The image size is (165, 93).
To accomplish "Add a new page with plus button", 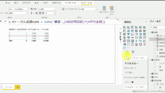I will [18, 87].
